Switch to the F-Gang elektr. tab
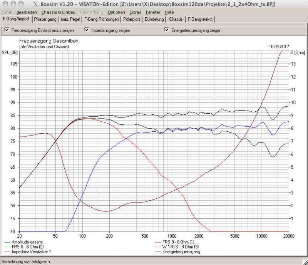The width and height of the screenshot is (308, 265). coord(200,19)
